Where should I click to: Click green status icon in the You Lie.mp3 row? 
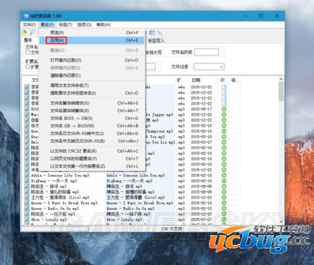(x=224, y=142)
